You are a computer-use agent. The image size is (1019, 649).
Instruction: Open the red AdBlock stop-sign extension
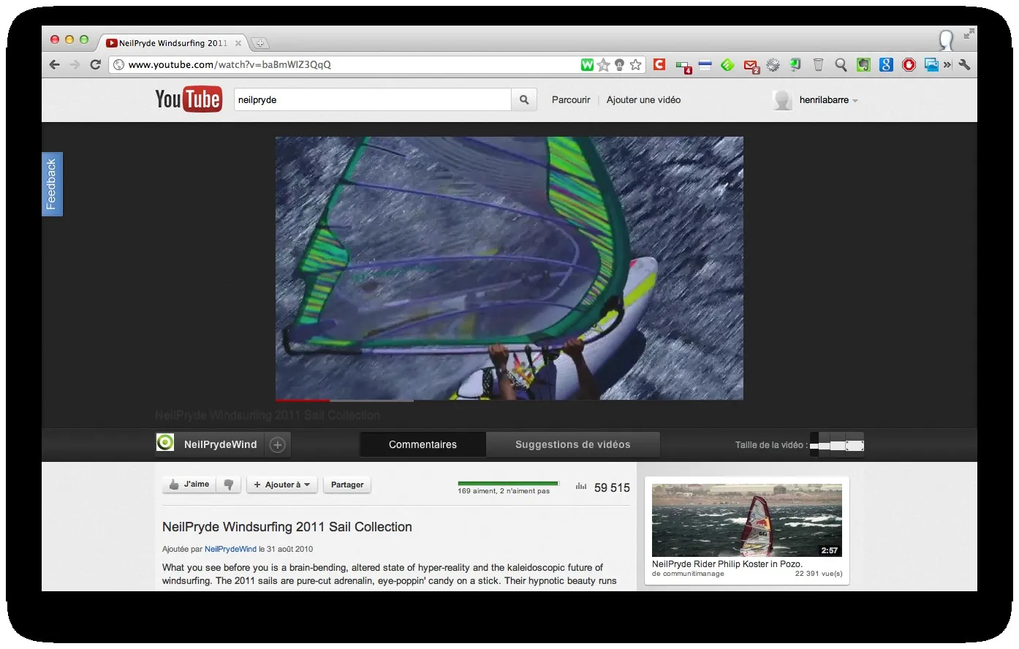click(909, 65)
